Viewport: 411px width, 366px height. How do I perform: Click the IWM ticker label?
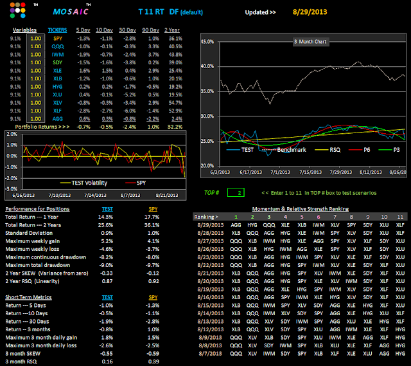click(x=58, y=55)
